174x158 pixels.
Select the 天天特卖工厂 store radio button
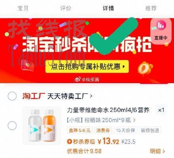click(x=12, y=96)
